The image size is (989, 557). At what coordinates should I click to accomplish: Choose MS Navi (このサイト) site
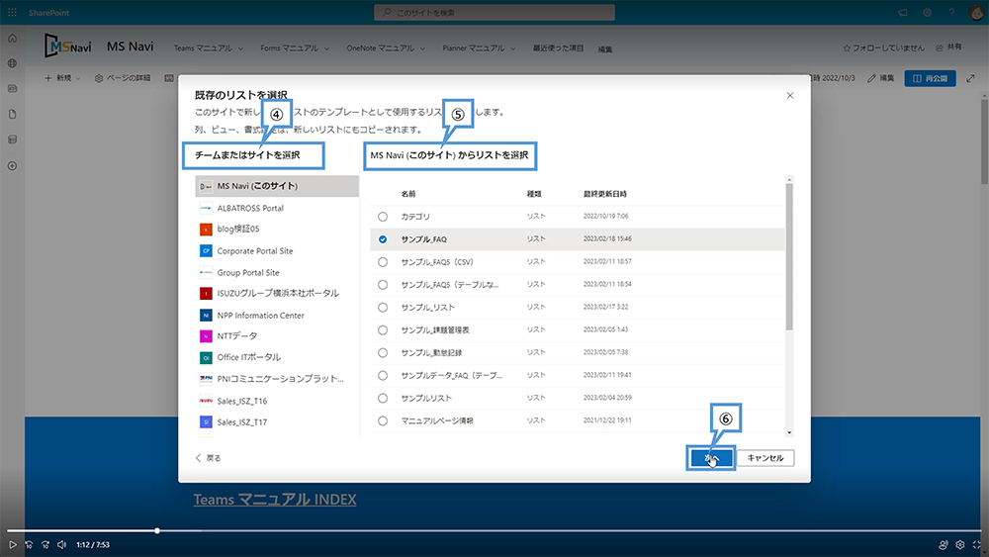pos(277,186)
